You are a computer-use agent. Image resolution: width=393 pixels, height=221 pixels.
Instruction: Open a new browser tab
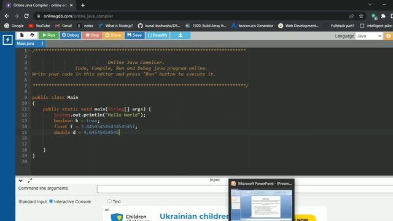pyautogui.click(x=83, y=6)
